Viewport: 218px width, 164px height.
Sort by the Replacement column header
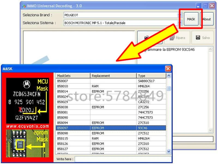pos(113,76)
